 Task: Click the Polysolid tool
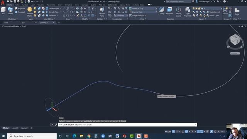tap(20, 8)
